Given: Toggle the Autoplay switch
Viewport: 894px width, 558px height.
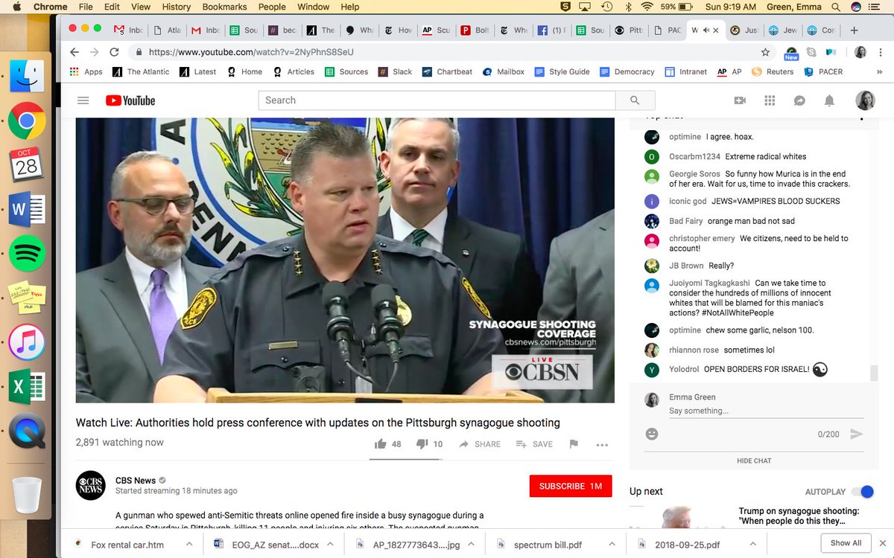Looking at the screenshot, I should tap(863, 492).
